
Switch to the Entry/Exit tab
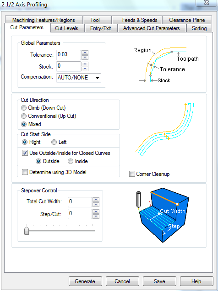[x=101, y=28]
